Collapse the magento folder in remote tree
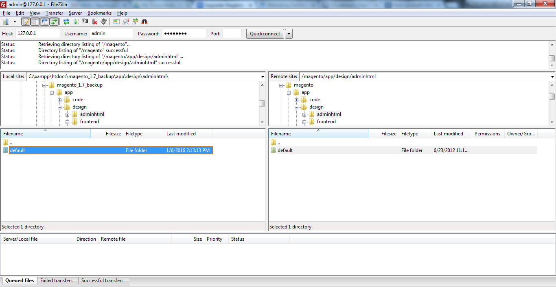This screenshot has height=287, width=556. pos(281,85)
